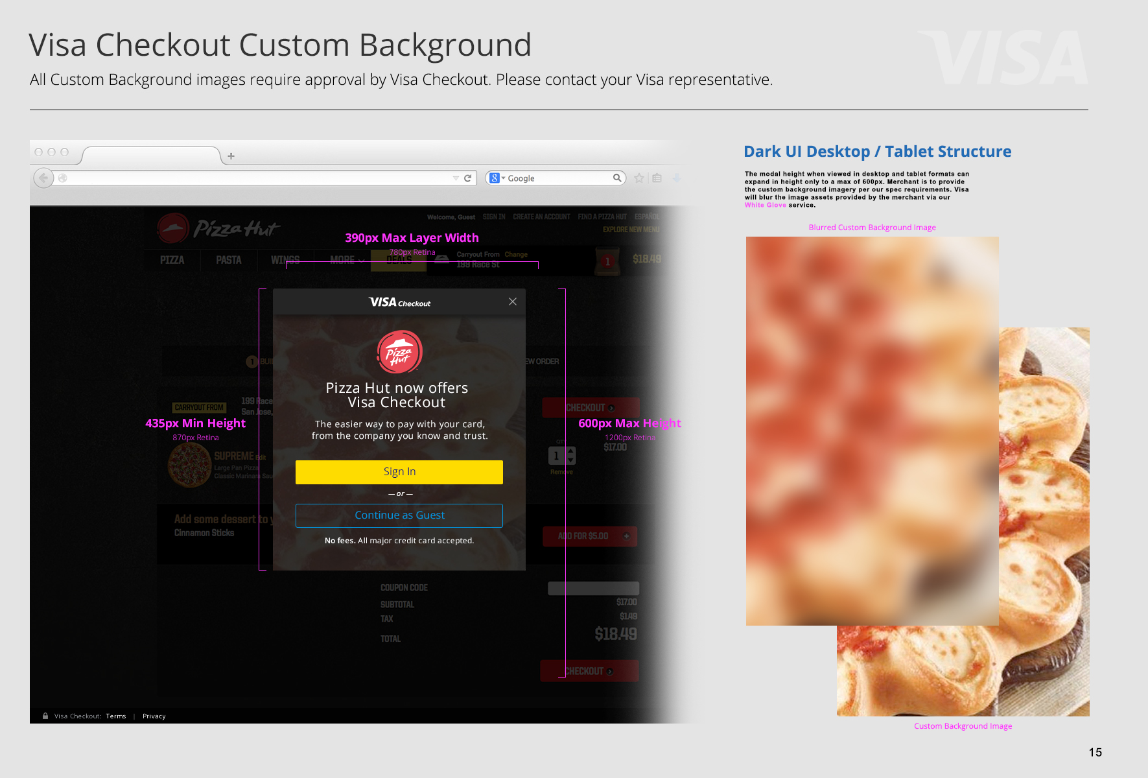This screenshot has width=1148, height=778.
Task: Click the CARRYOUT FROM label
Action: coord(199,408)
